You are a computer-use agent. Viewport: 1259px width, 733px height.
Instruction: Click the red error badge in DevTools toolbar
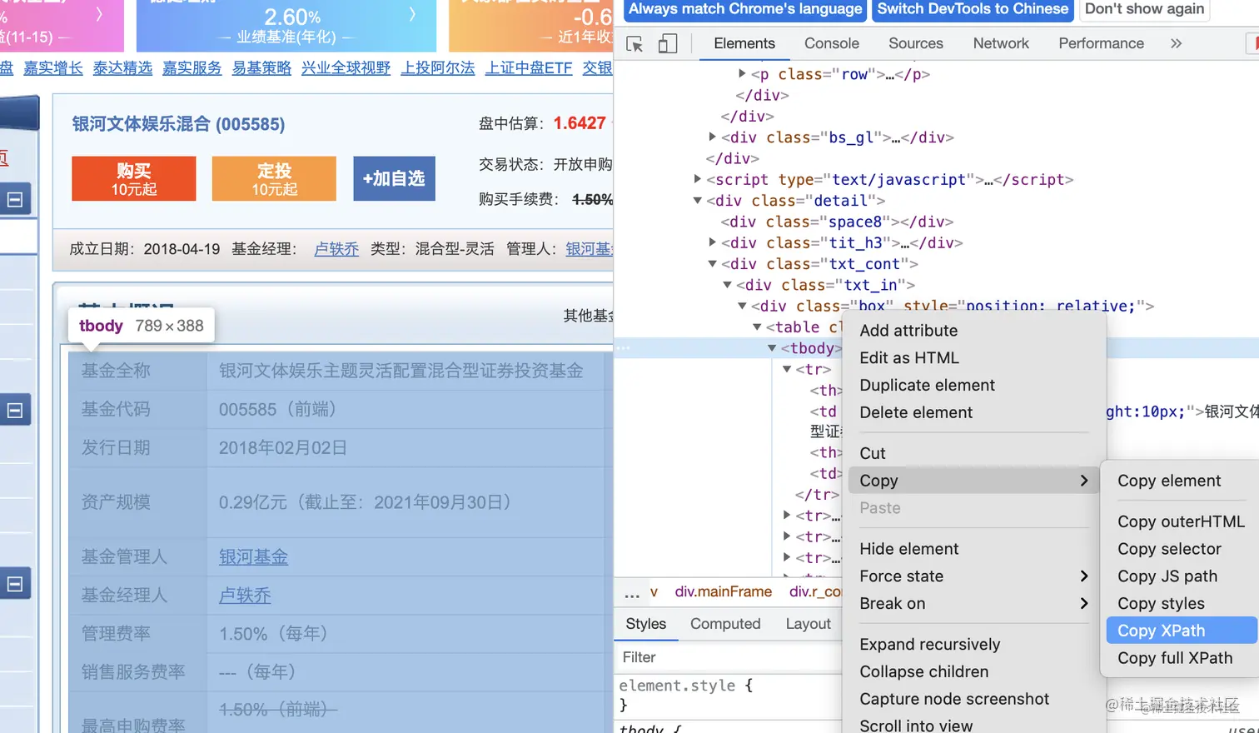tap(1253, 43)
